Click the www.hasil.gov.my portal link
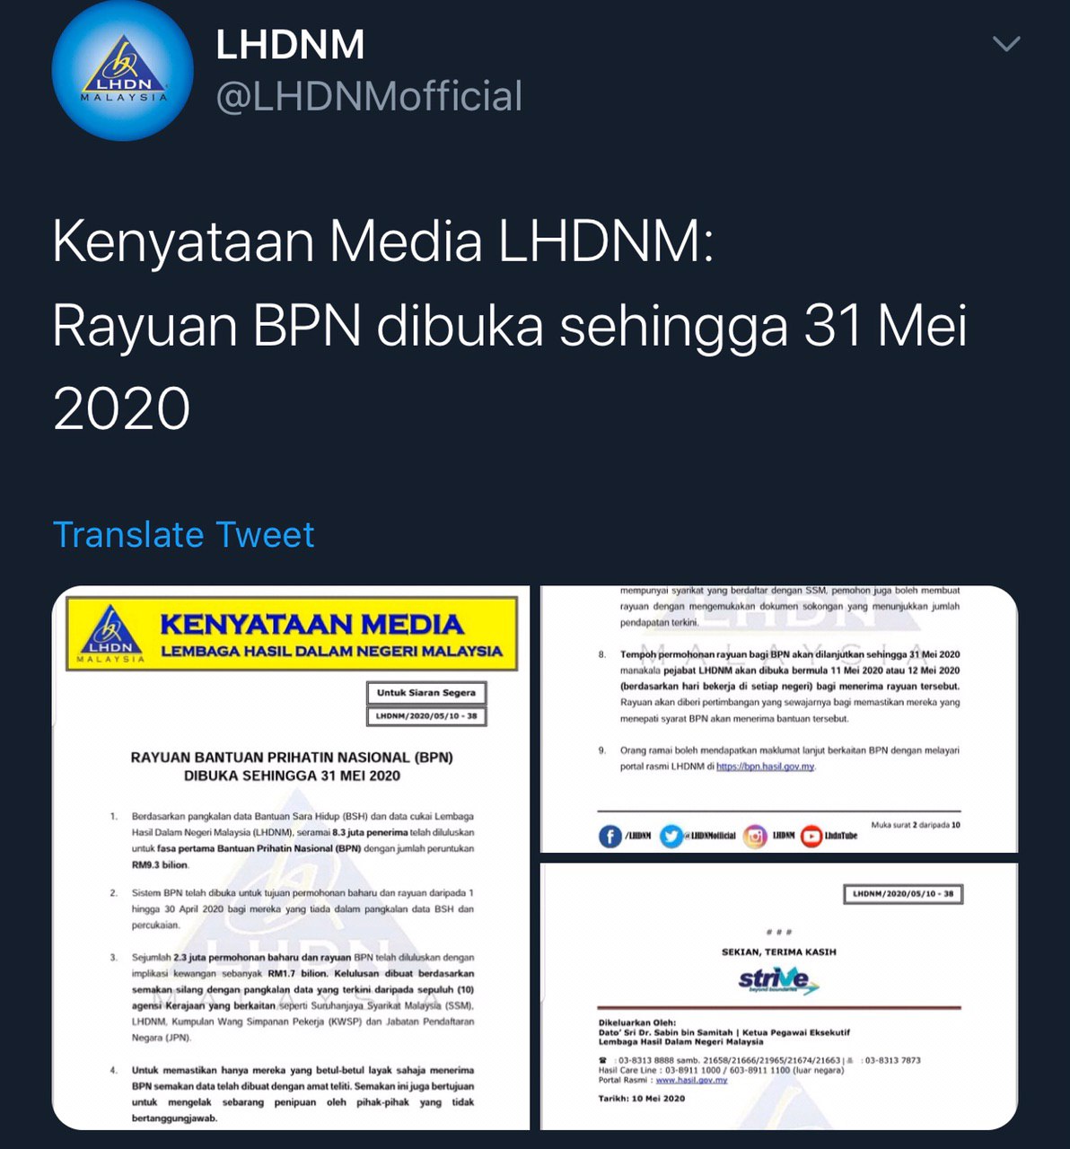The height and width of the screenshot is (1149, 1070). (691, 1080)
